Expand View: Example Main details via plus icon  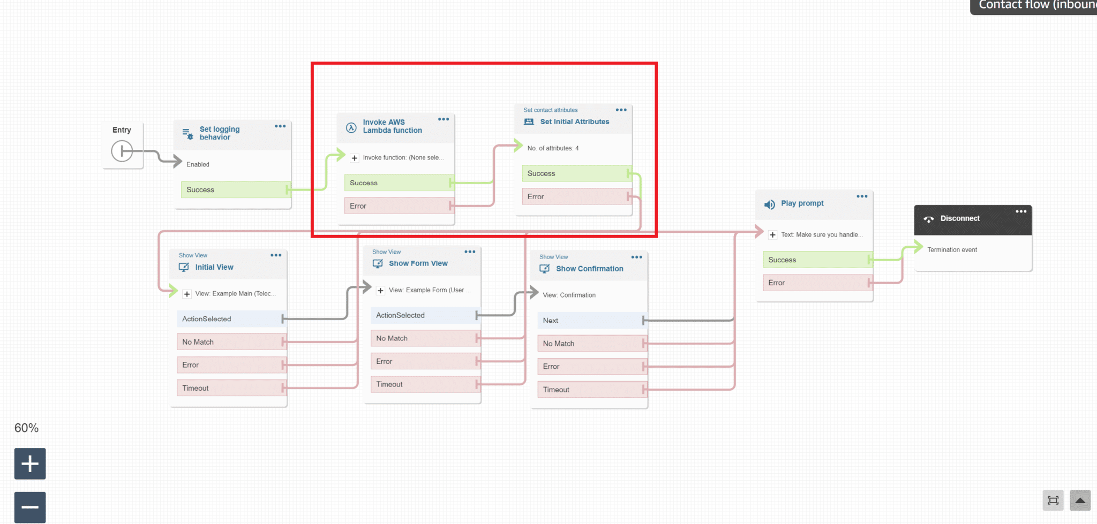pos(186,293)
